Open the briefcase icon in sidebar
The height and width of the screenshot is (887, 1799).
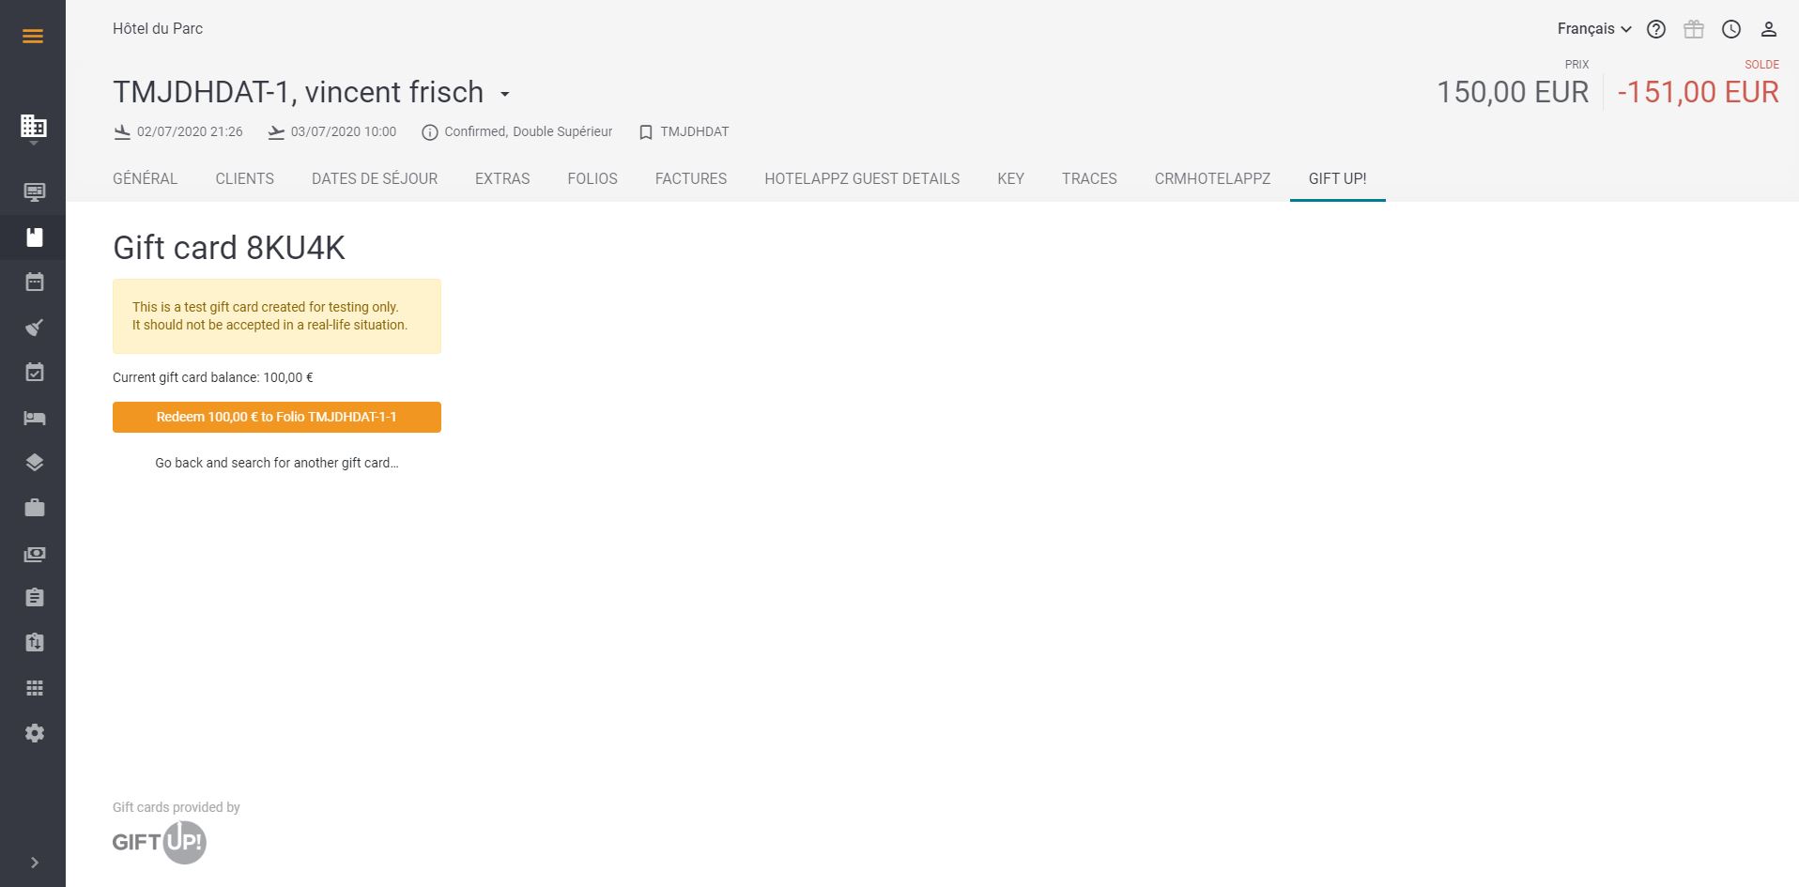click(35, 508)
